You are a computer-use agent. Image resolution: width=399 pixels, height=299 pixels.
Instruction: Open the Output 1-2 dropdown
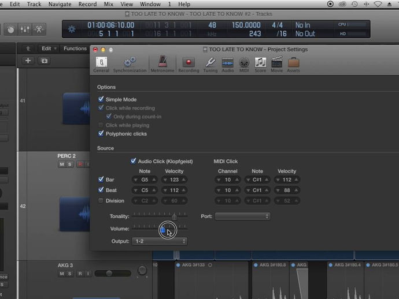(x=160, y=241)
